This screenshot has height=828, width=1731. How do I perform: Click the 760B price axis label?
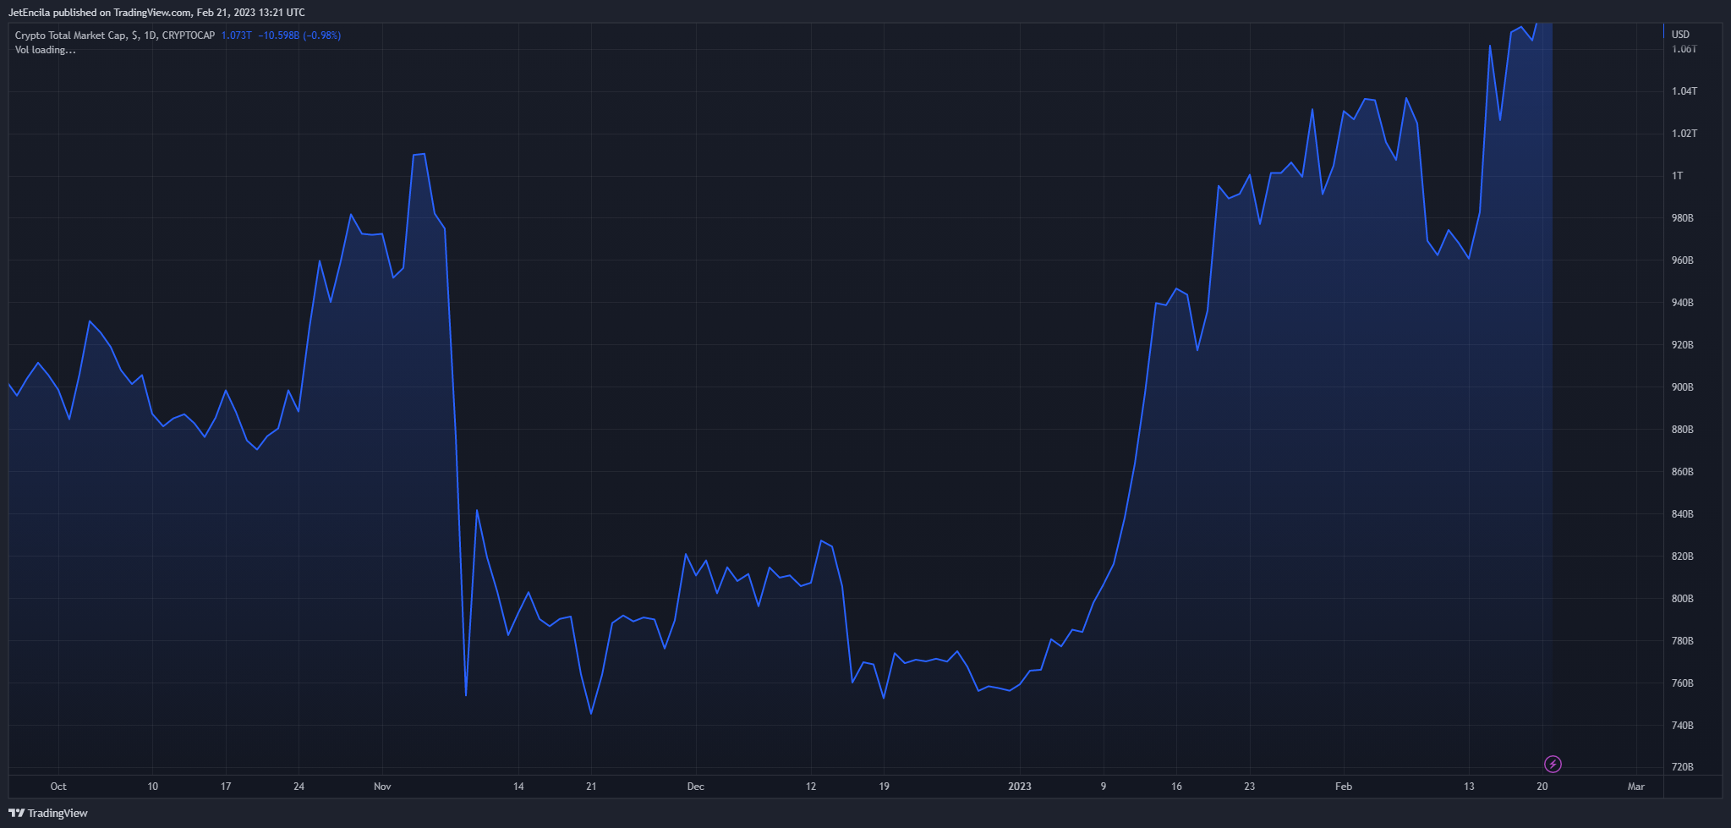[1682, 683]
